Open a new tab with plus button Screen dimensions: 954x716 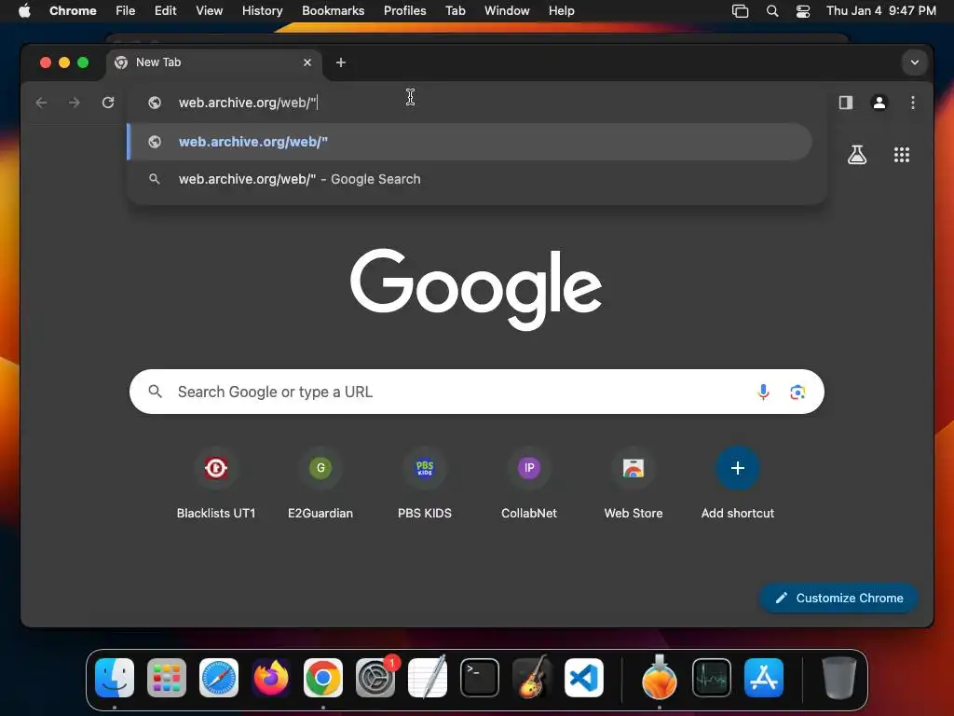click(341, 62)
